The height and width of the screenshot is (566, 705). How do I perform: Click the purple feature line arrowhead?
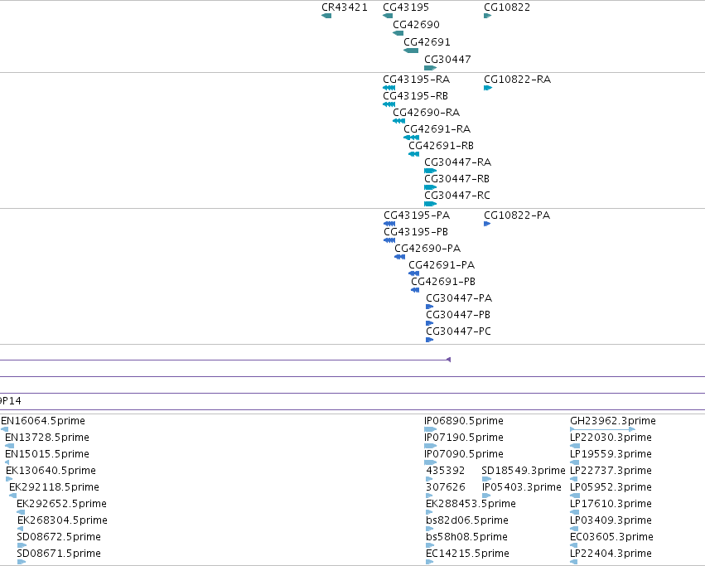[448, 360]
